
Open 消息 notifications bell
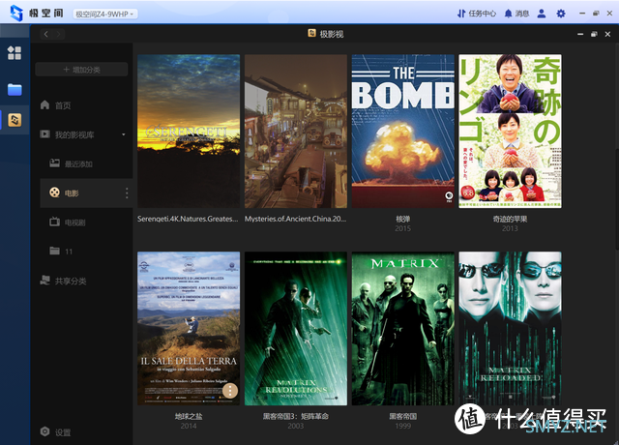point(516,14)
